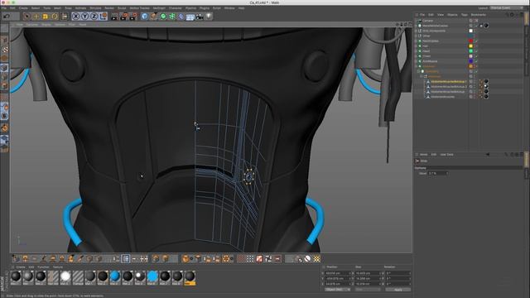Viewport: 530px width, 298px height.
Task: Select the Spline Pen tool icon
Action: 154,17
